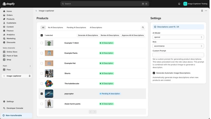Click the Products tag icon
Viewport: 211px width, 119px height.
(4, 19)
